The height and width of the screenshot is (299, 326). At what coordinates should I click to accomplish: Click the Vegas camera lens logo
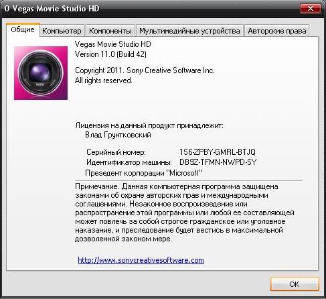(x=41, y=73)
